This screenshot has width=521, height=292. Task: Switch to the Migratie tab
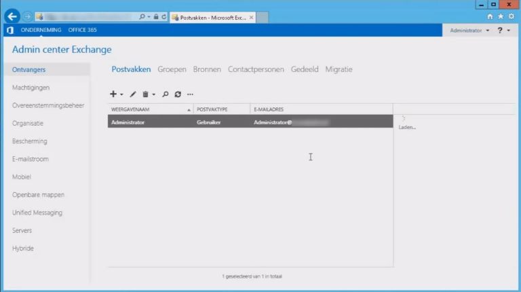[339, 69]
